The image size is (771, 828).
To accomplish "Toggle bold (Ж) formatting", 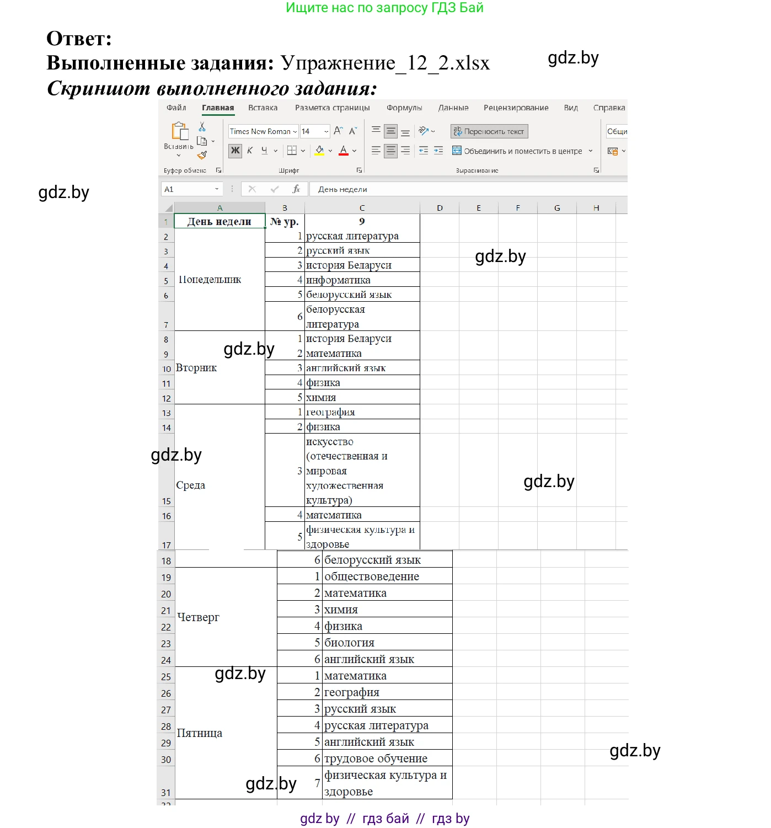I will click(235, 150).
